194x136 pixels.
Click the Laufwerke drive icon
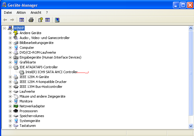(16, 91)
